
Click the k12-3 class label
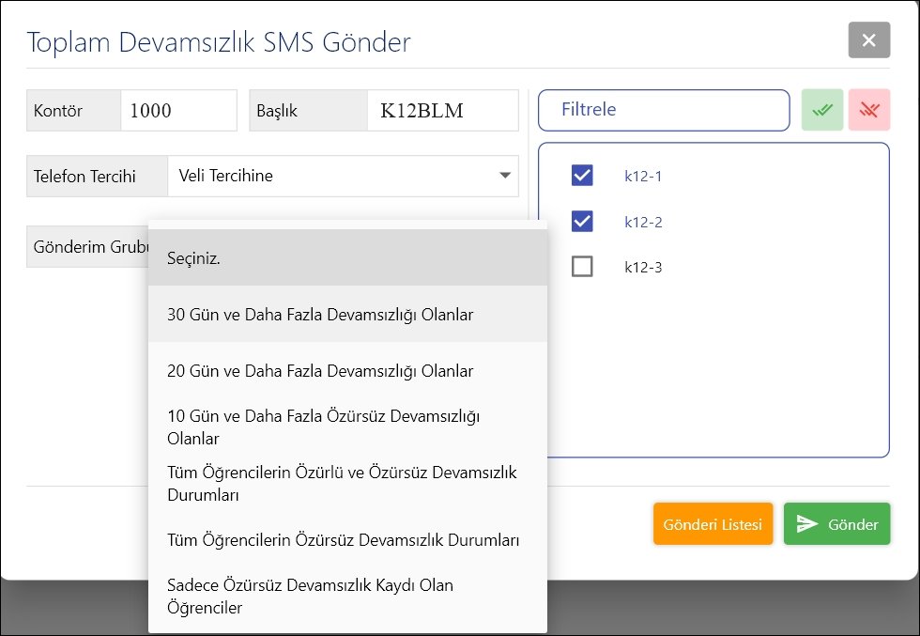(x=643, y=268)
